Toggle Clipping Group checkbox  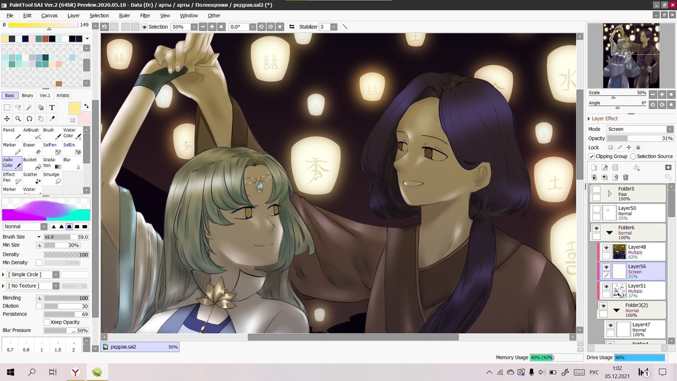click(592, 156)
